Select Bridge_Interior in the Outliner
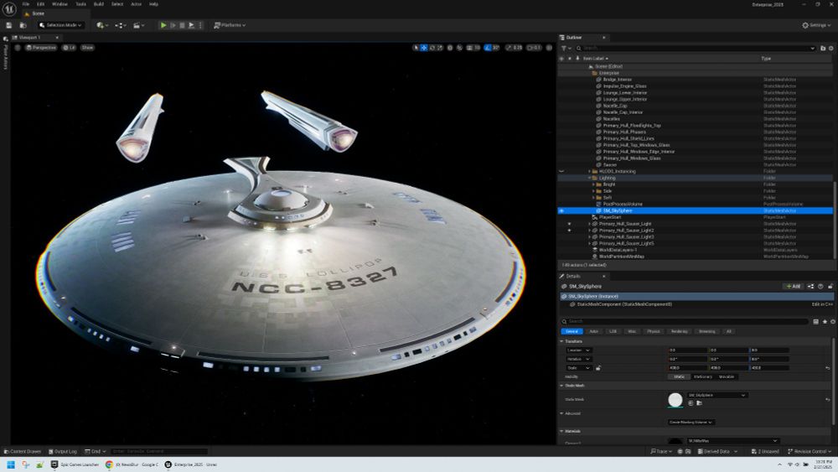Viewport: 838px width, 472px height. tap(618, 80)
